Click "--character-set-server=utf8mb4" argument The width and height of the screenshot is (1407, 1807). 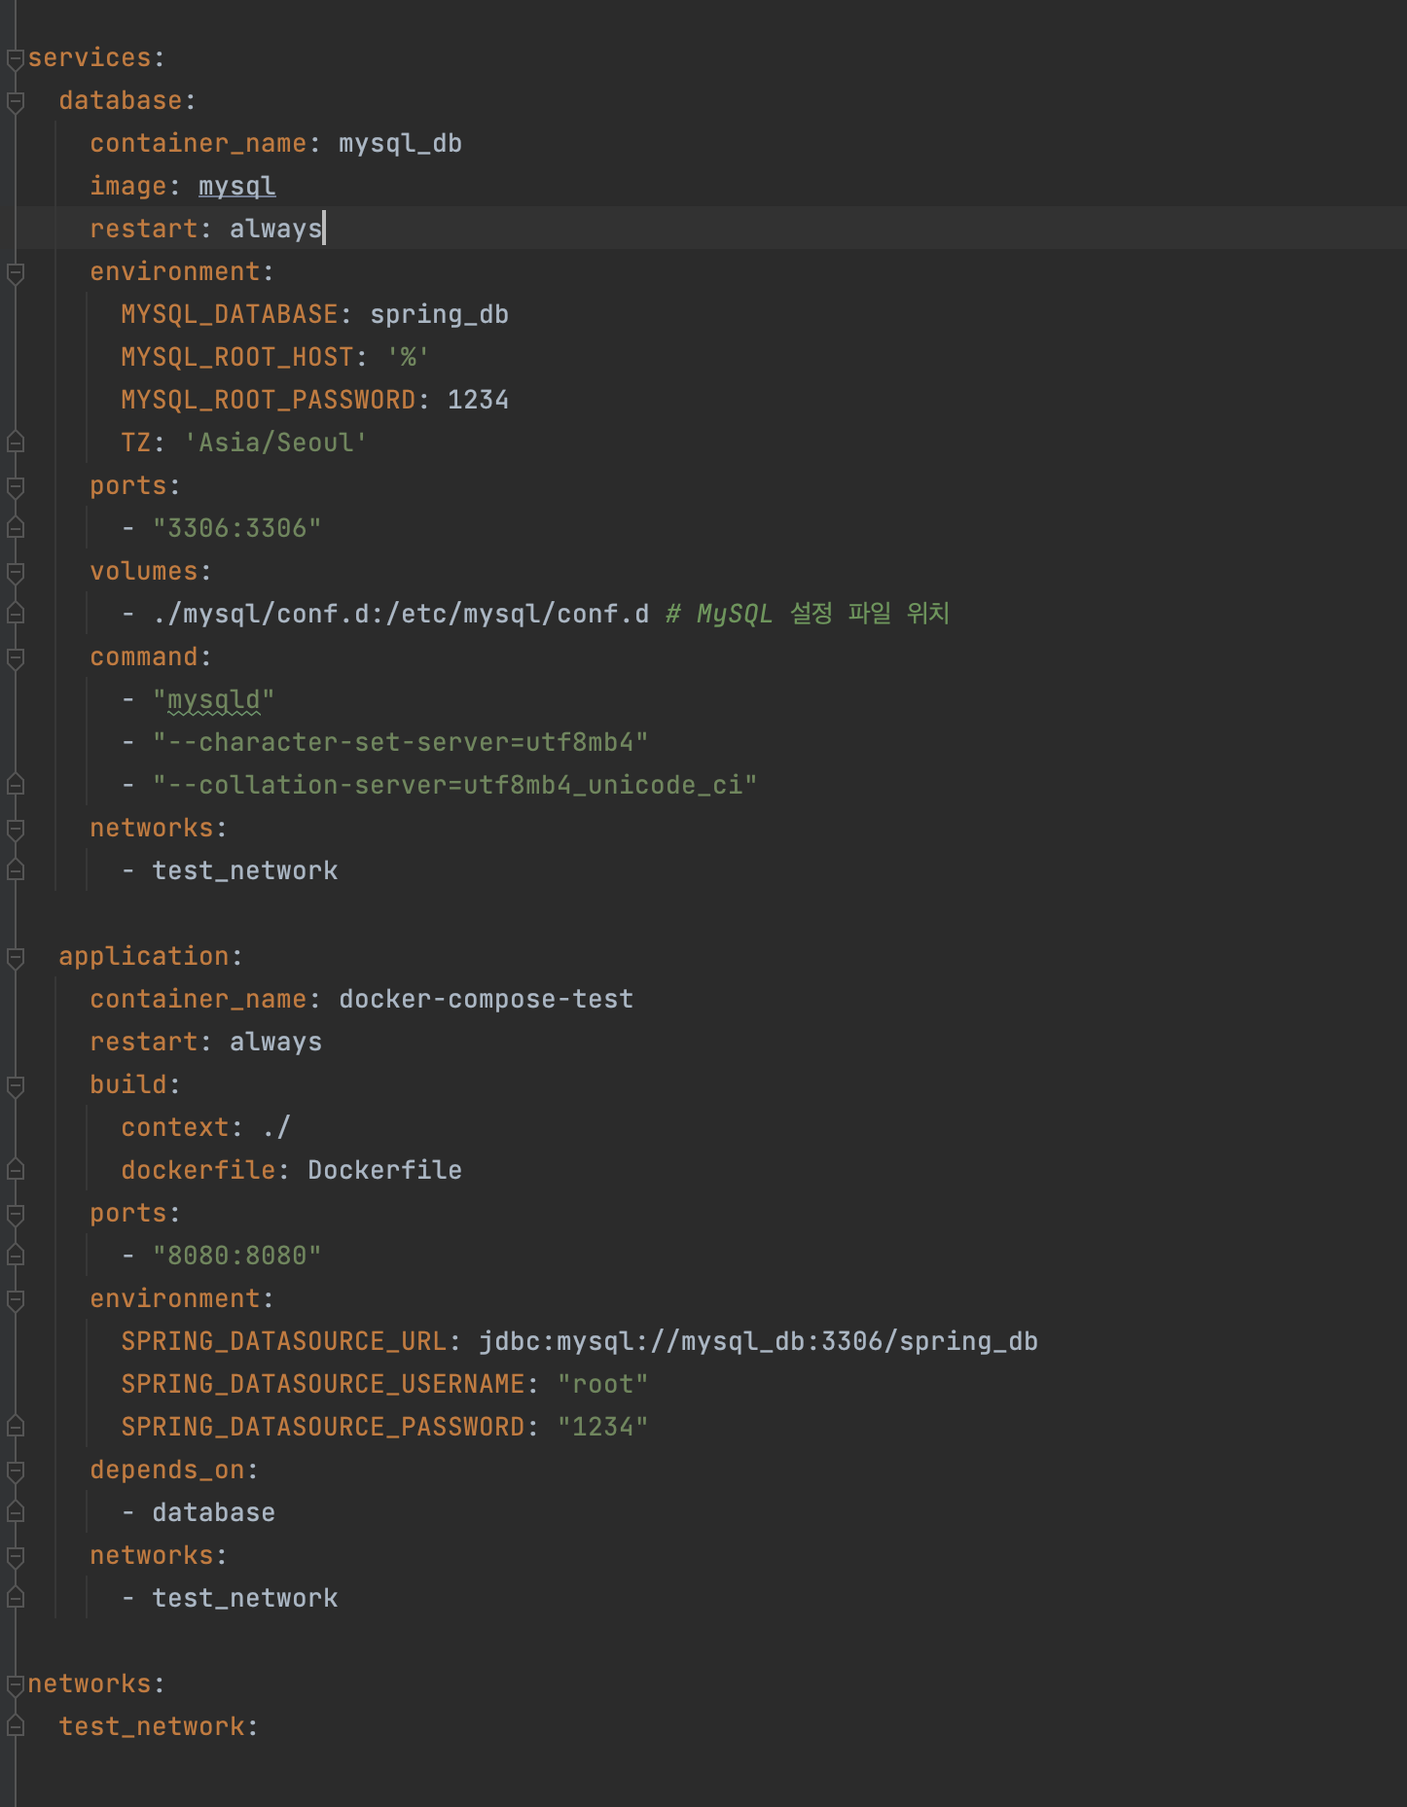(x=400, y=742)
